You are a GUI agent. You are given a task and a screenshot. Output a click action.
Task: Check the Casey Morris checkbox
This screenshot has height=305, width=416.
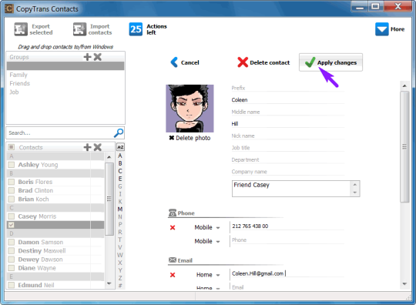pos(11,216)
